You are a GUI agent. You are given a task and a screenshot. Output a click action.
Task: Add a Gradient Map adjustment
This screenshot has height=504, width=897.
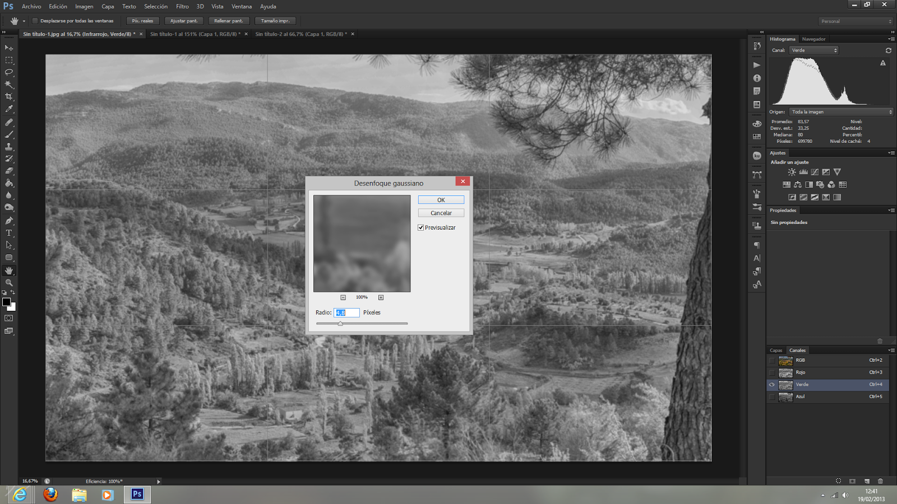pos(837,197)
